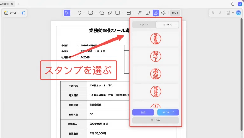
Task: Expand the save options dropdown
Action: tap(233, 13)
